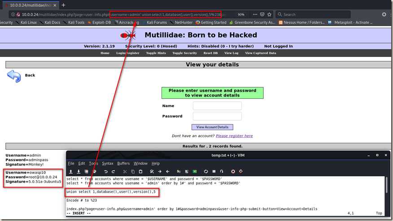This screenshot has height=221, width=393.
Task: Click the Copy icon in VIM toolbar
Action: tap(133, 171)
